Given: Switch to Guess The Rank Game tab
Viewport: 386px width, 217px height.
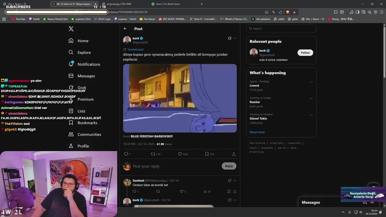Looking at the screenshot, I should 168,4.
